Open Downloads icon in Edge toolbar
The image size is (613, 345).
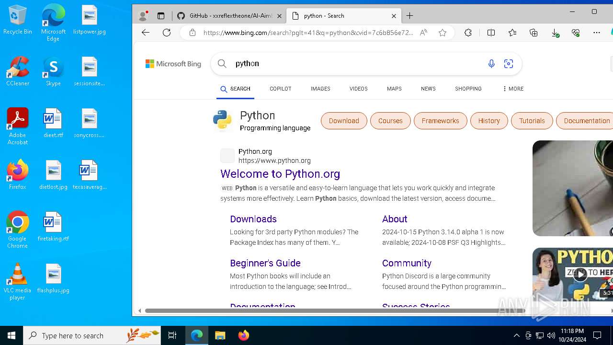point(555,33)
